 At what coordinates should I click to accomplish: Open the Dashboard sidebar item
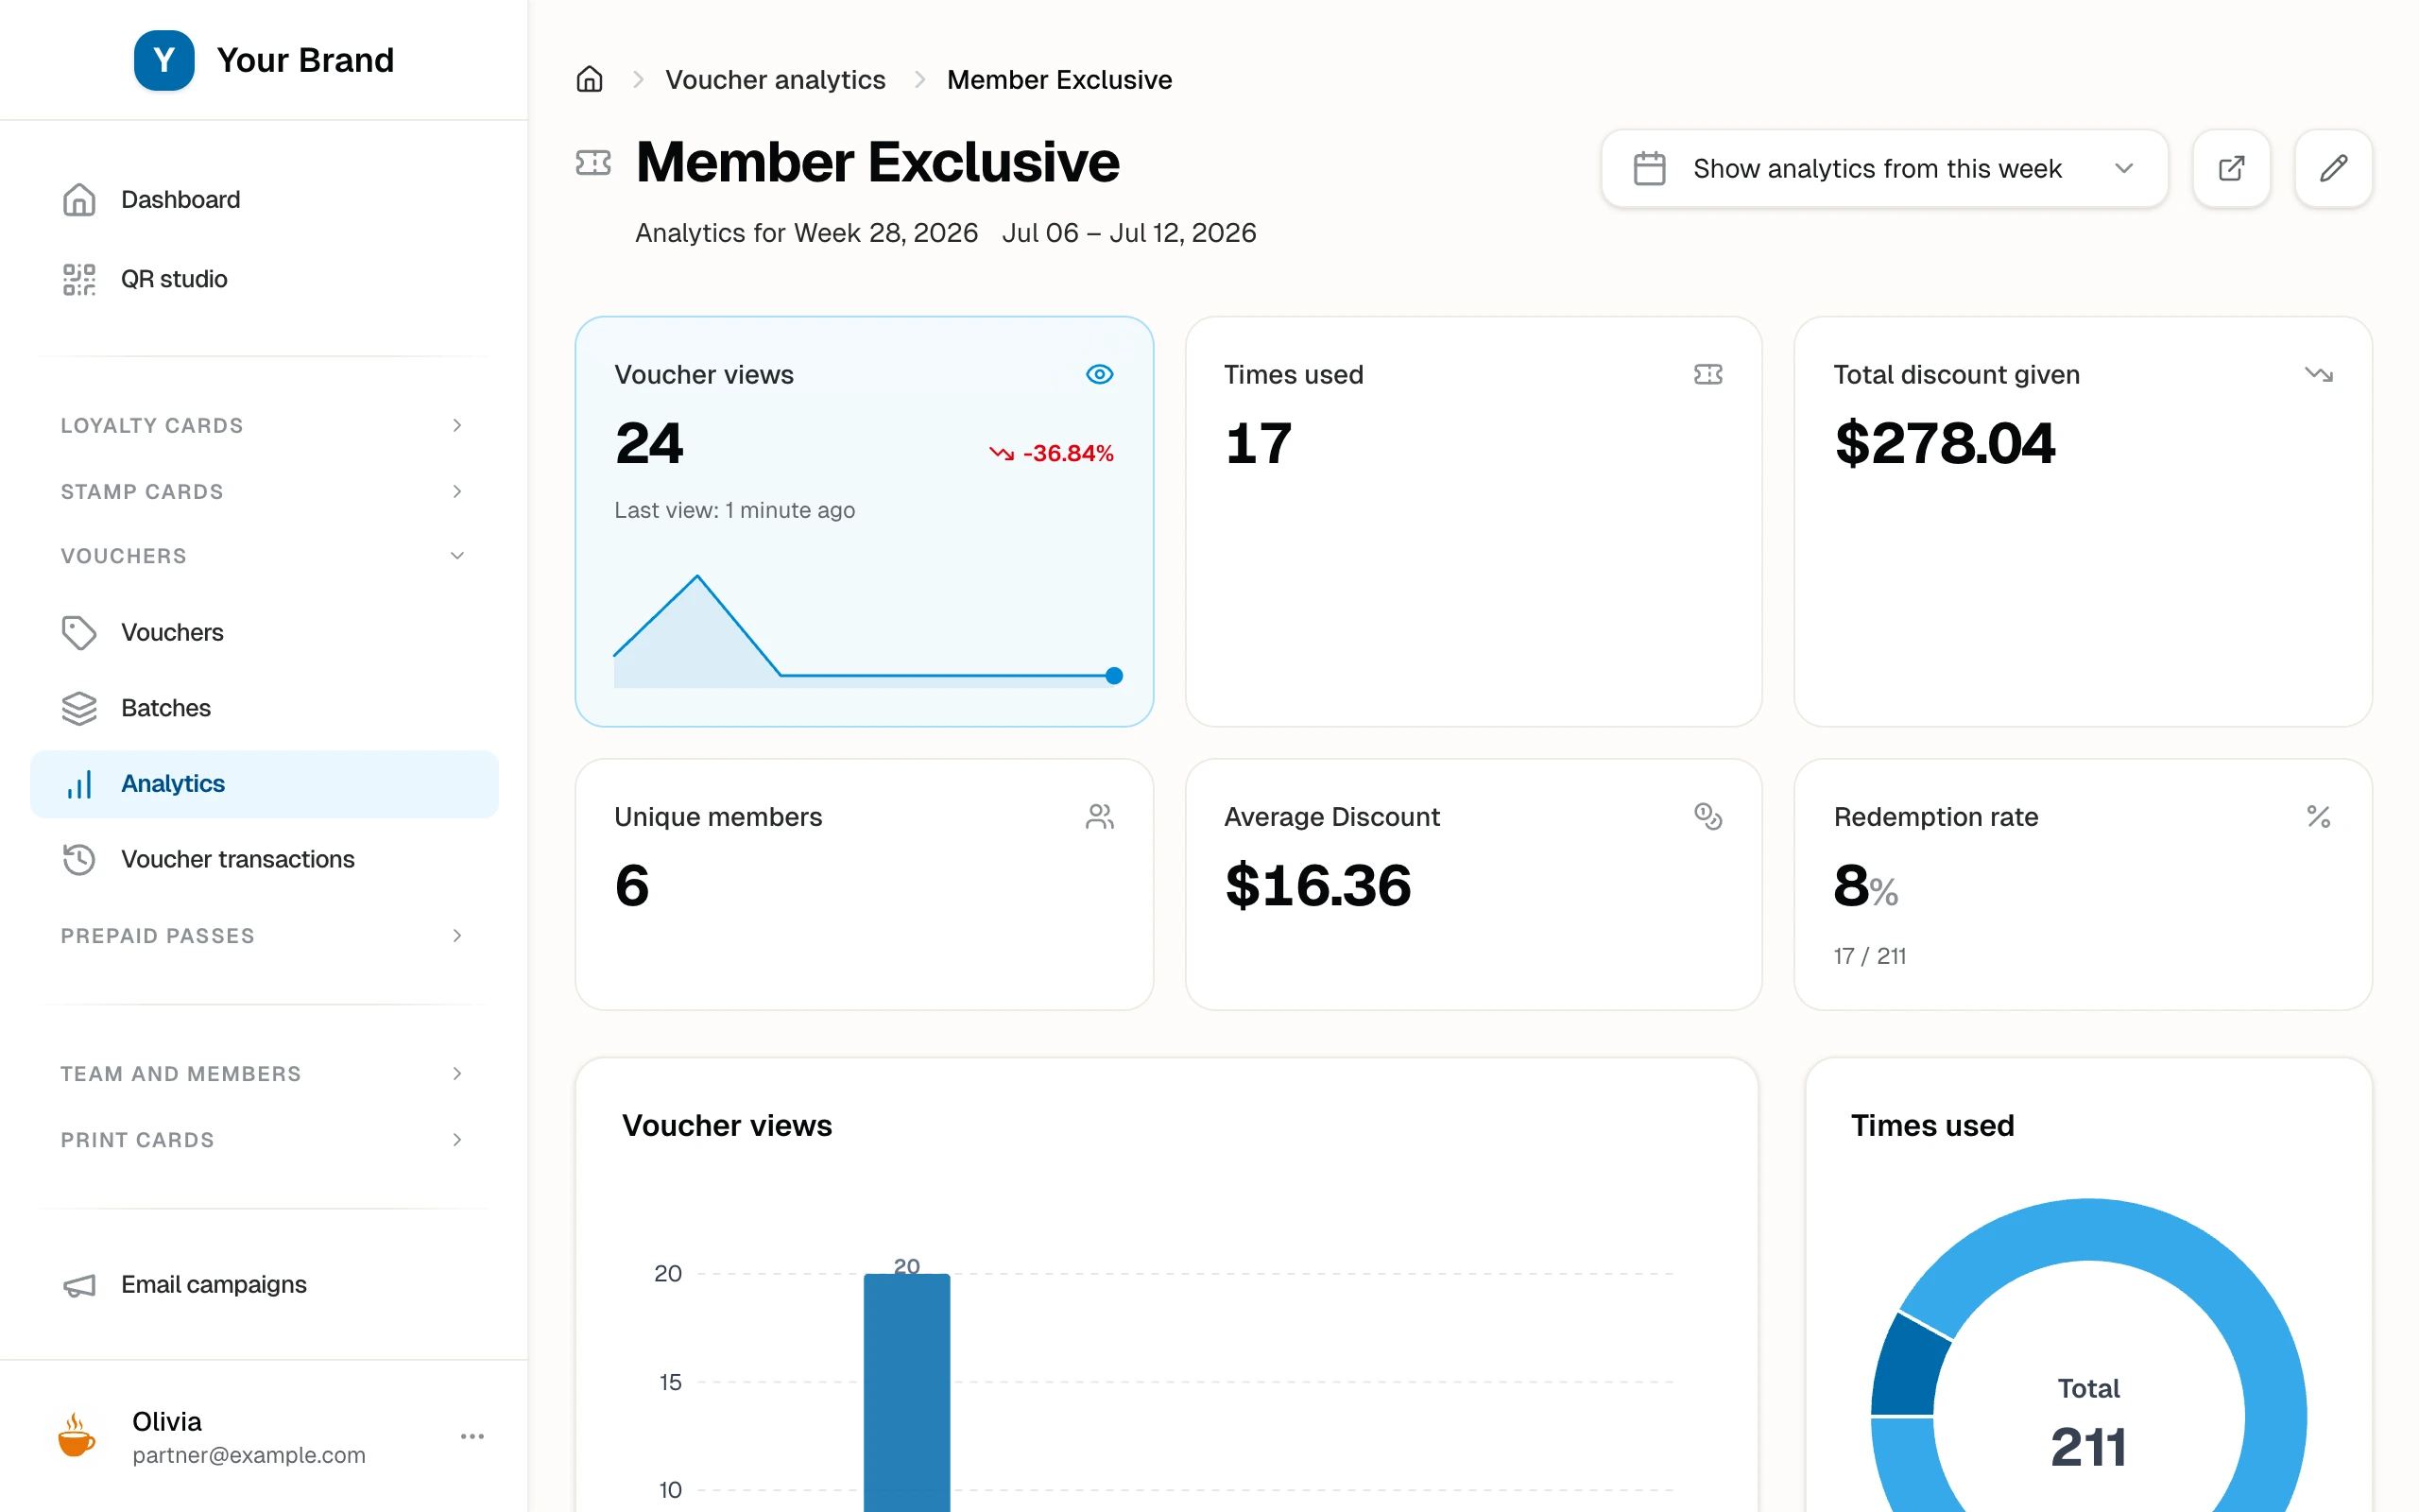pos(264,200)
